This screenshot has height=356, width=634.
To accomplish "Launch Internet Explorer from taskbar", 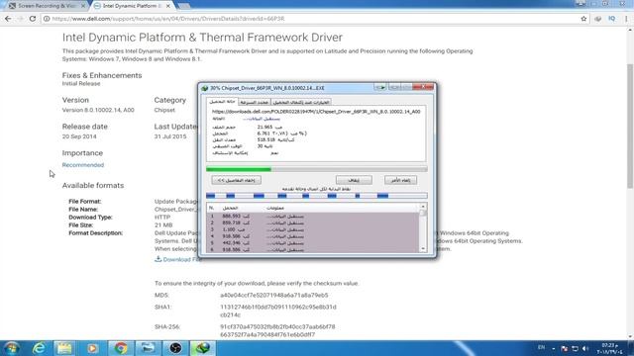I will point(39,348).
